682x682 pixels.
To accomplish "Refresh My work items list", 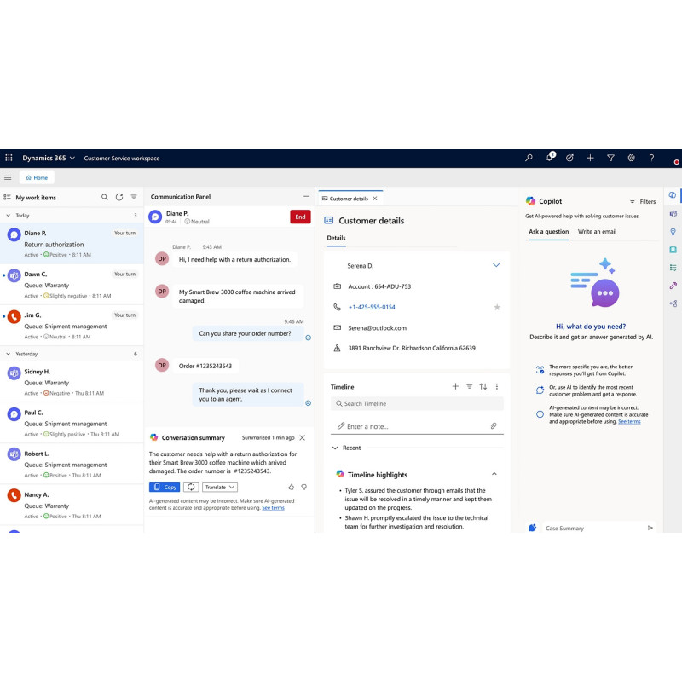I will 119,197.
